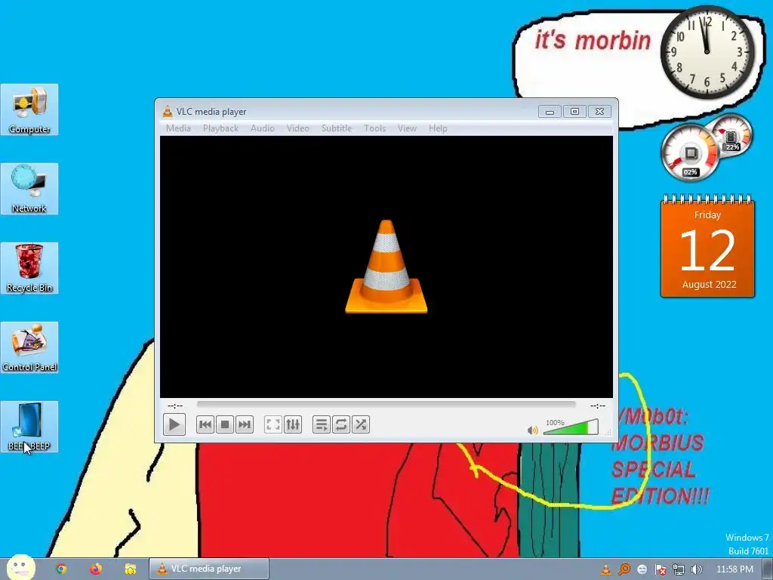Select the BEEP BEEP desktop icon

click(29, 427)
